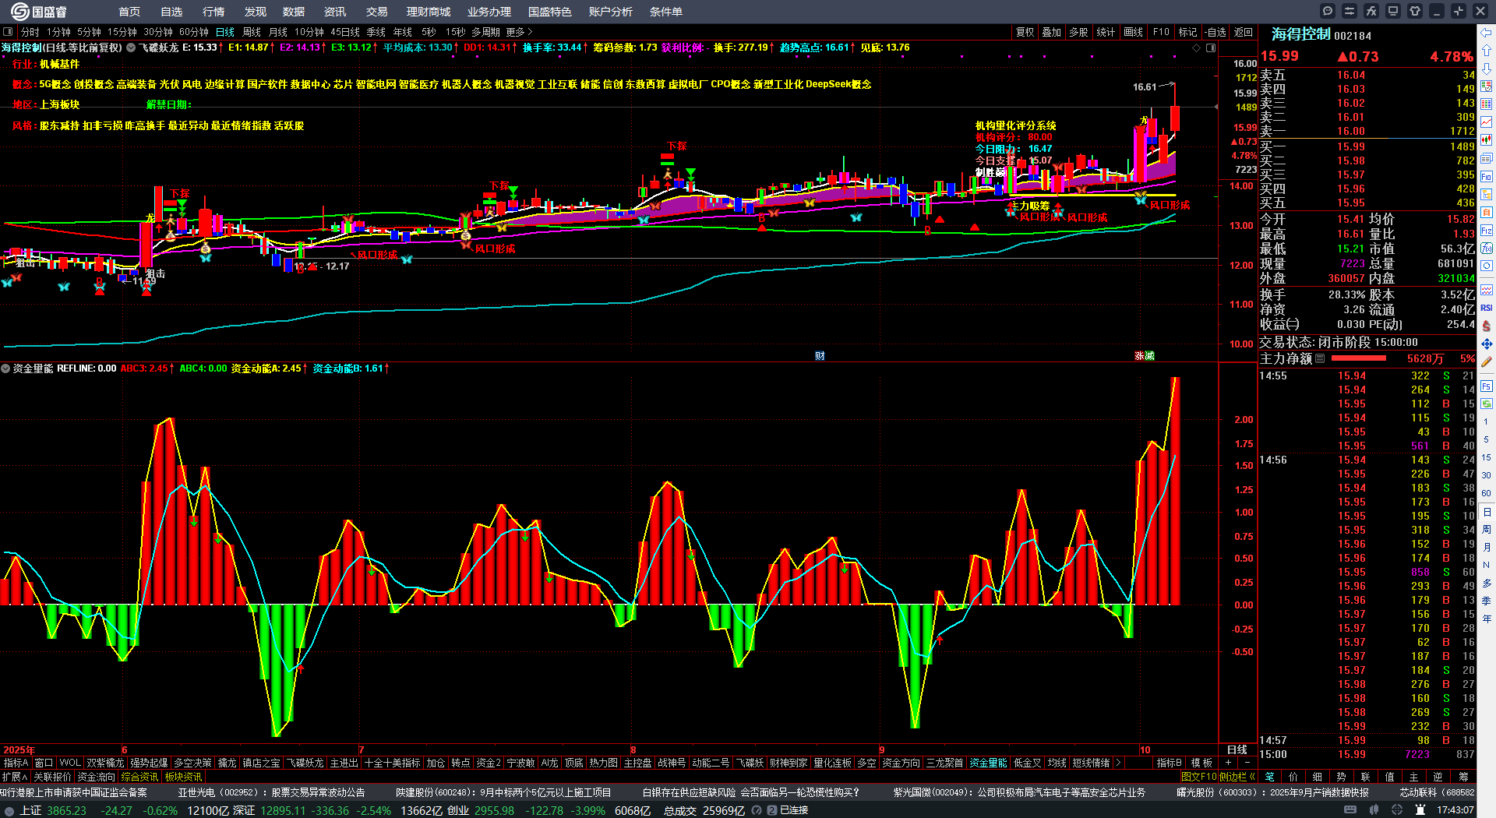Click the 返回 button
Screen dimensions: 1496x818
coord(1244,32)
